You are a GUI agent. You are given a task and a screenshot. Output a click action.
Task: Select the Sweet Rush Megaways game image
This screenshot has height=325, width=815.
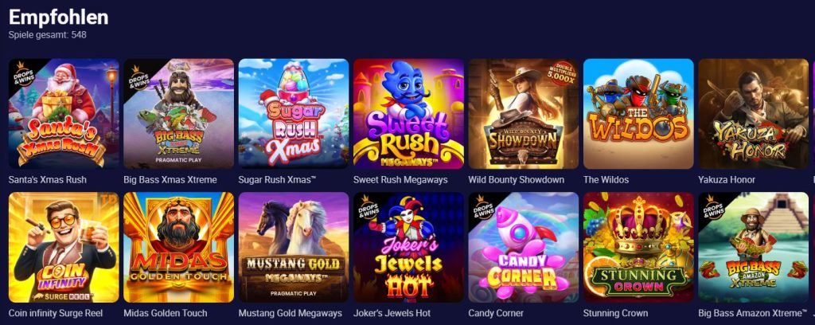point(408,113)
